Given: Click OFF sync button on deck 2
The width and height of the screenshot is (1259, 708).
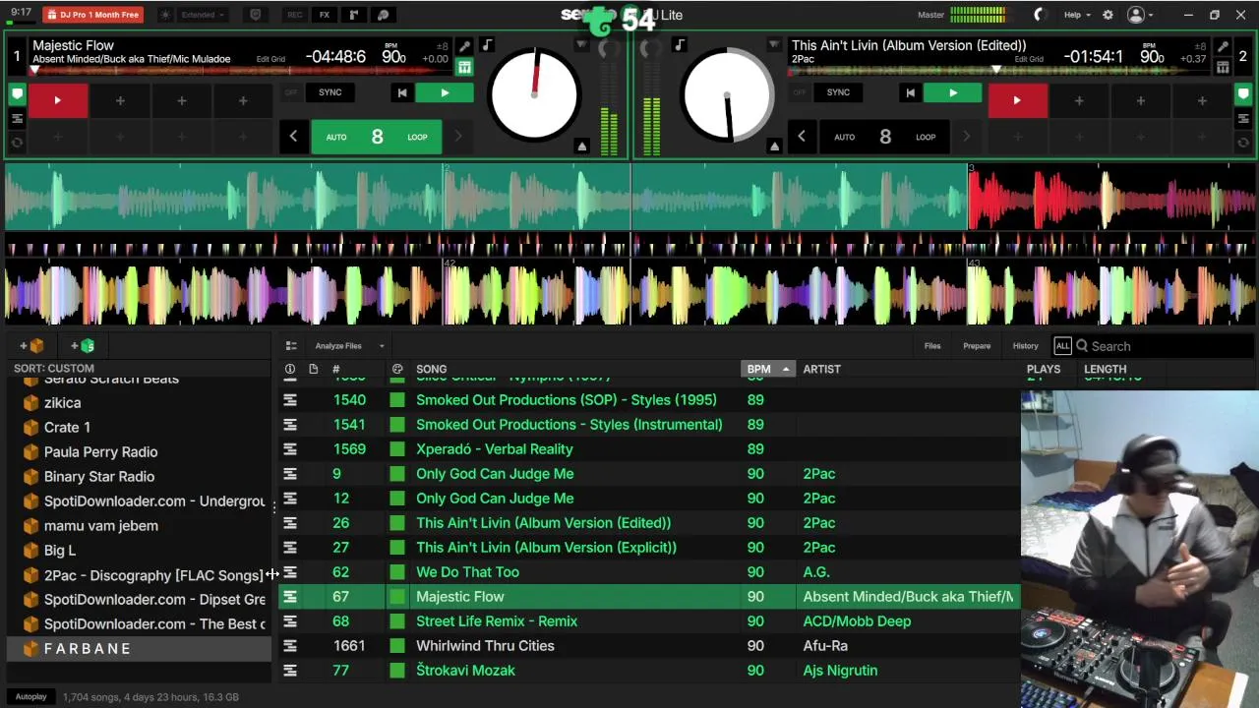Looking at the screenshot, I should pyautogui.click(x=799, y=92).
